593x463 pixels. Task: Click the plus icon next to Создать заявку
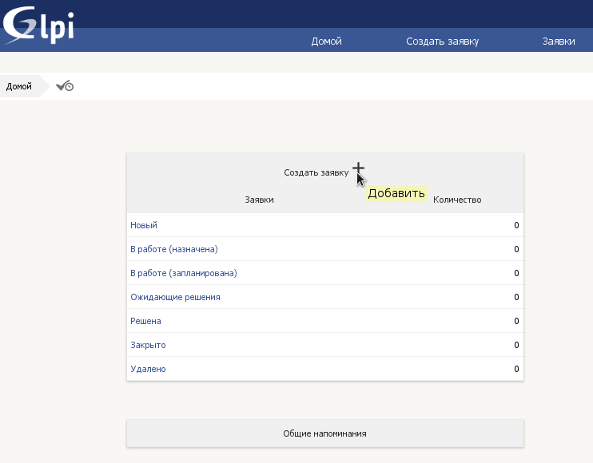[x=358, y=168]
